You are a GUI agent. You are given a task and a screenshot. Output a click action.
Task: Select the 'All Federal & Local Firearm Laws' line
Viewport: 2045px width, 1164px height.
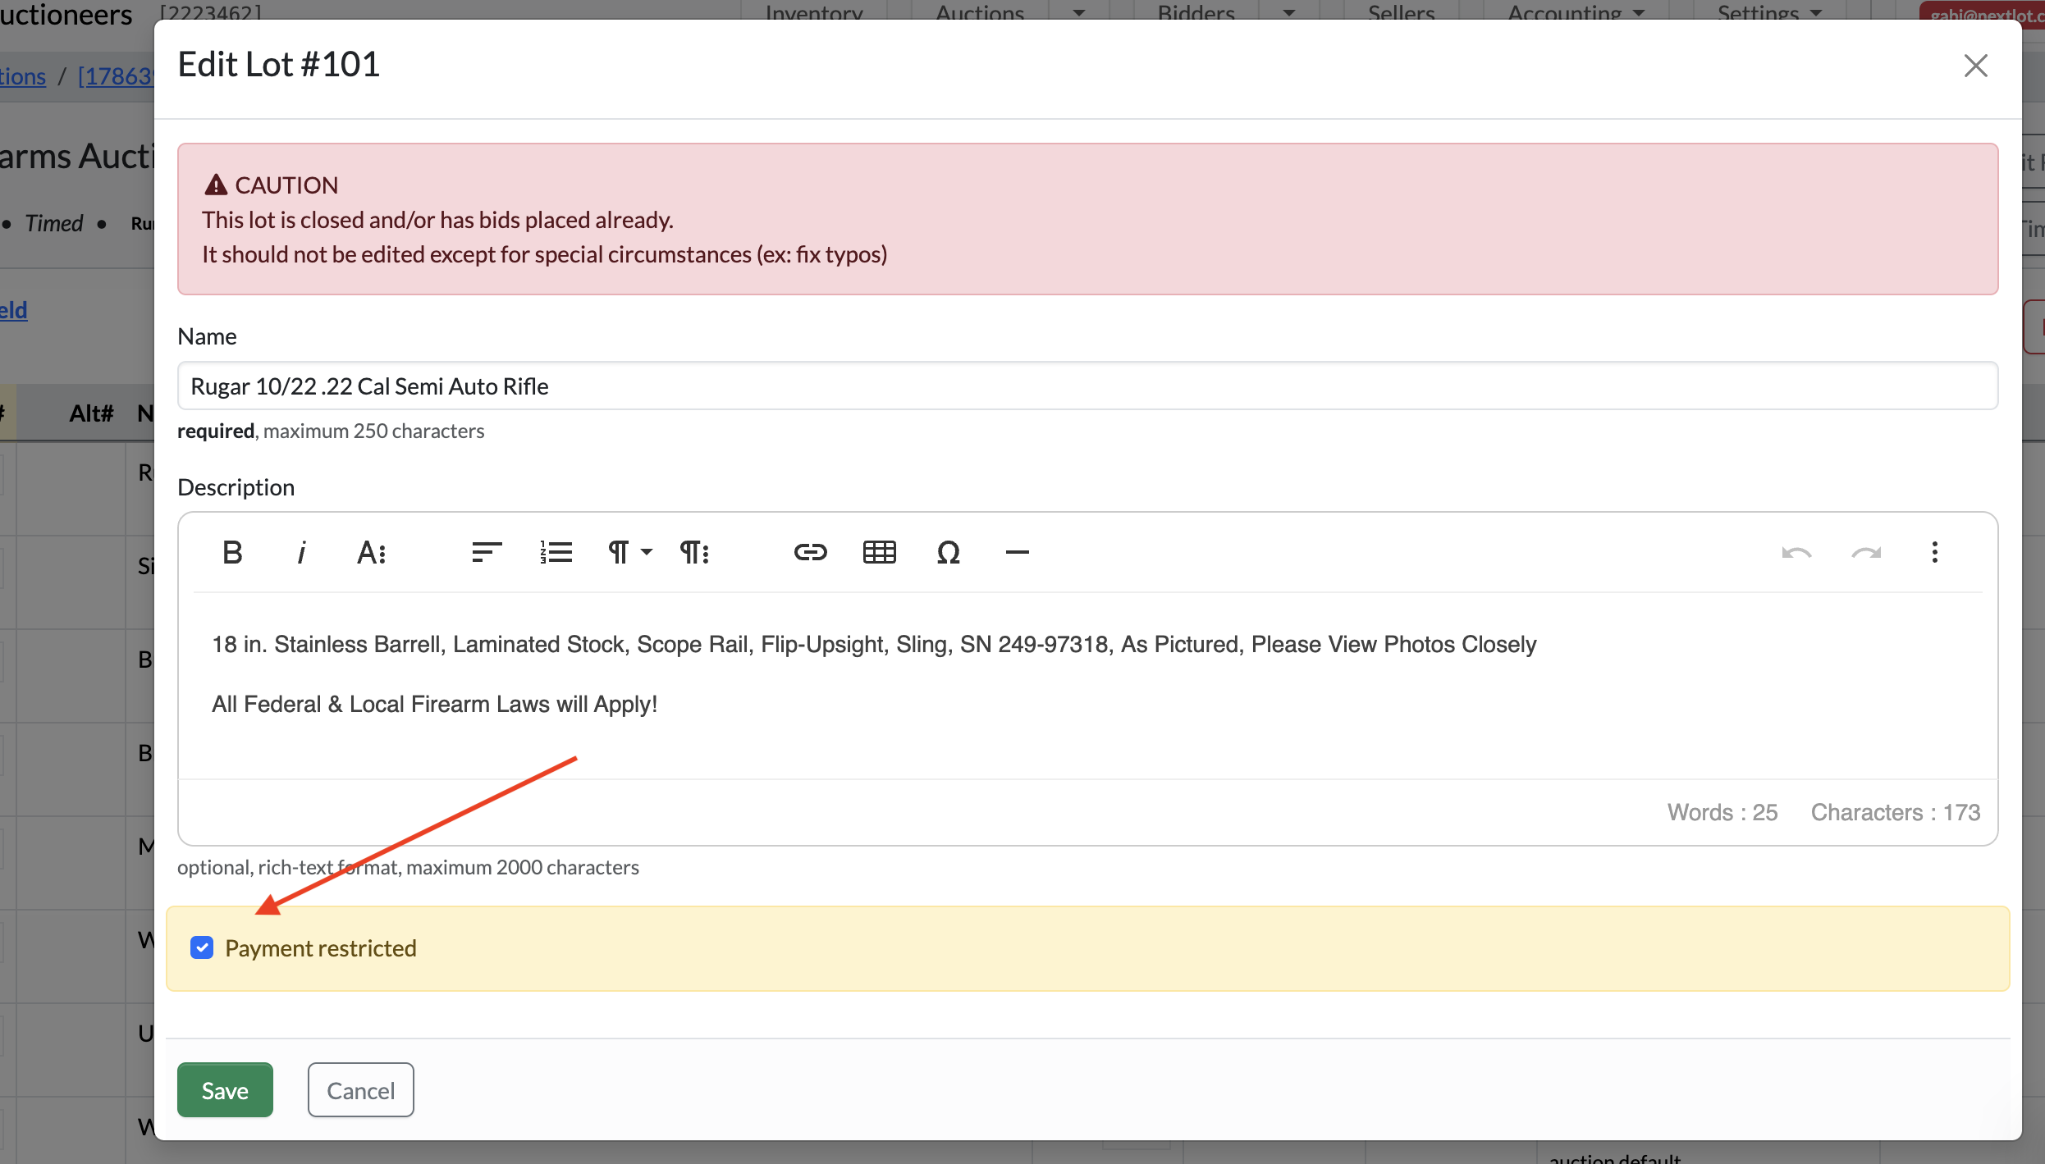[x=434, y=704]
